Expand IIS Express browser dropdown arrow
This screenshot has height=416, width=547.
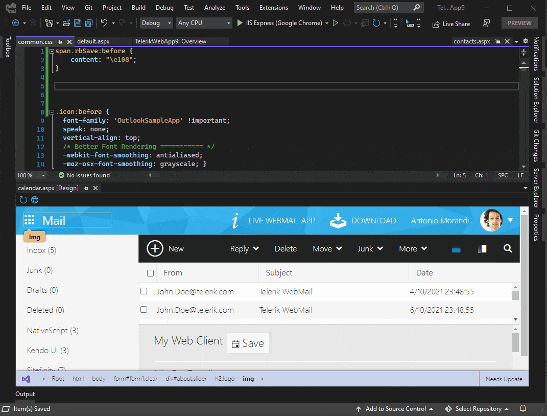pos(327,24)
